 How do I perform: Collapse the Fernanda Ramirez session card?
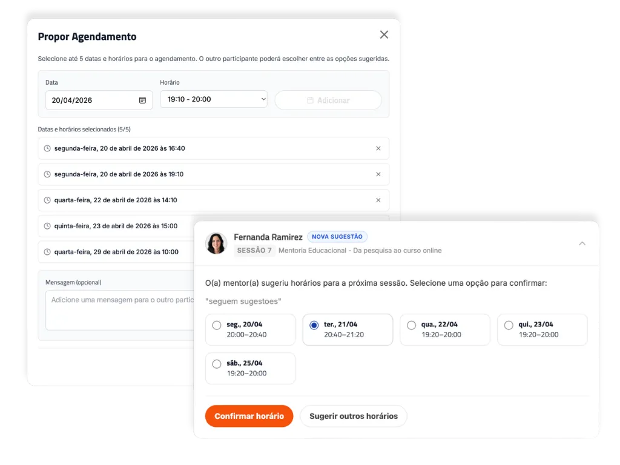point(582,243)
